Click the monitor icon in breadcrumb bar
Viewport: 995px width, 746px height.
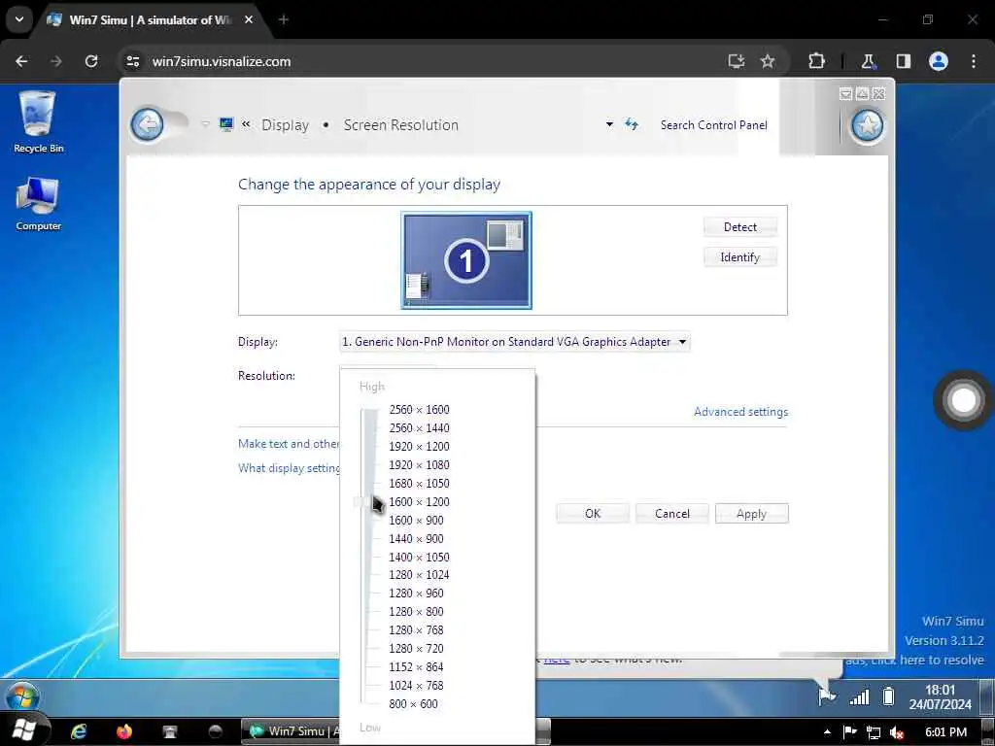(x=226, y=124)
